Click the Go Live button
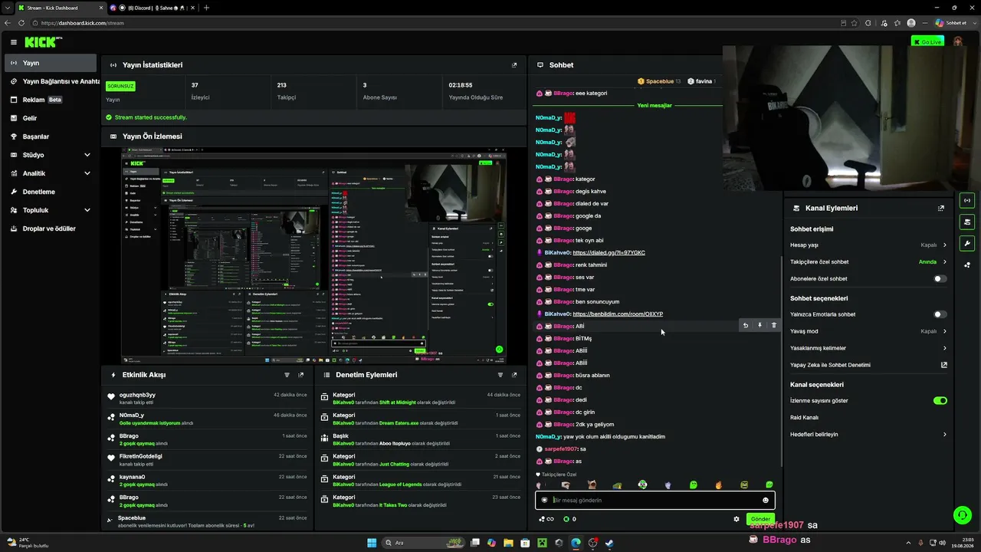 [927, 41]
